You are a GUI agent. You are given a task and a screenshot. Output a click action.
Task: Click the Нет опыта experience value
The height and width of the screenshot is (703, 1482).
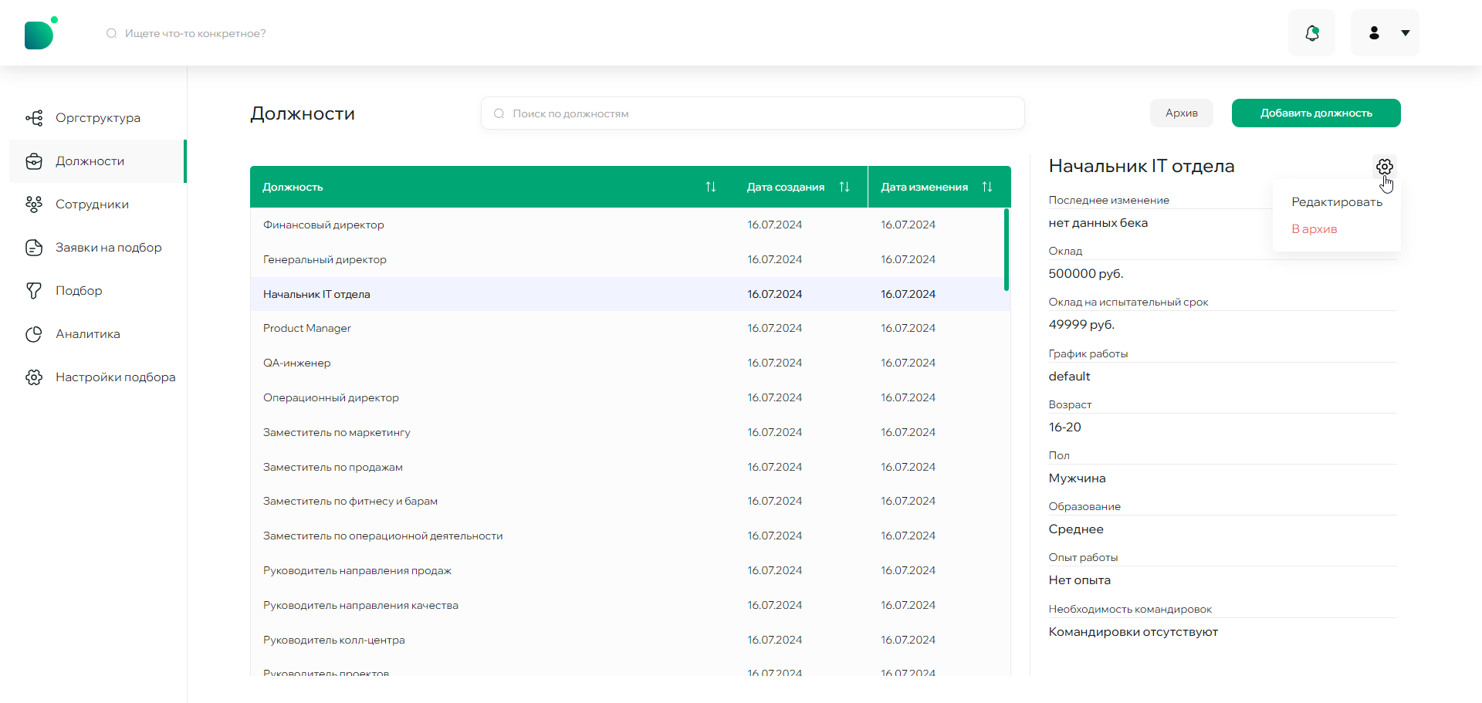point(1079,580)
